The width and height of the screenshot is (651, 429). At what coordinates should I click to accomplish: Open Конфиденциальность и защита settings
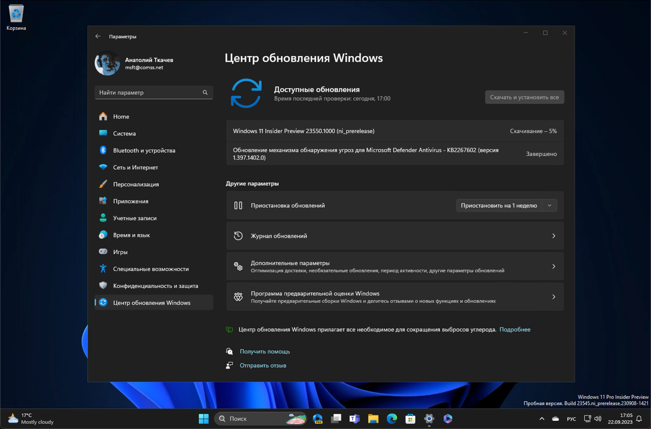tap(155, 285)
